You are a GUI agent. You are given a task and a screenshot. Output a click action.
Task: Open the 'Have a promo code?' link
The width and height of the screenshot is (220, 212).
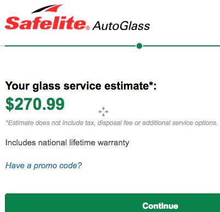click(43, 166)
